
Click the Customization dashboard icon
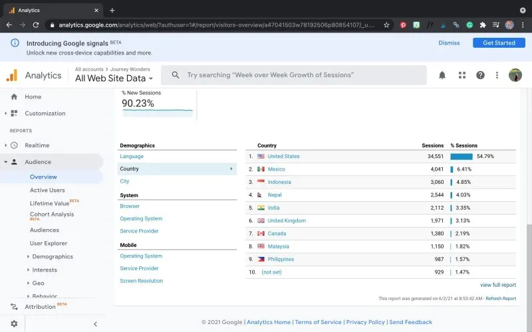(x=14, y=114)
